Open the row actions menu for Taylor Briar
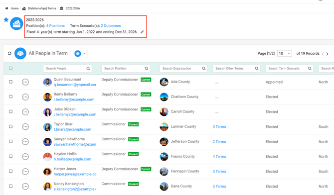334x195 pixels. (x=25, y=127)
